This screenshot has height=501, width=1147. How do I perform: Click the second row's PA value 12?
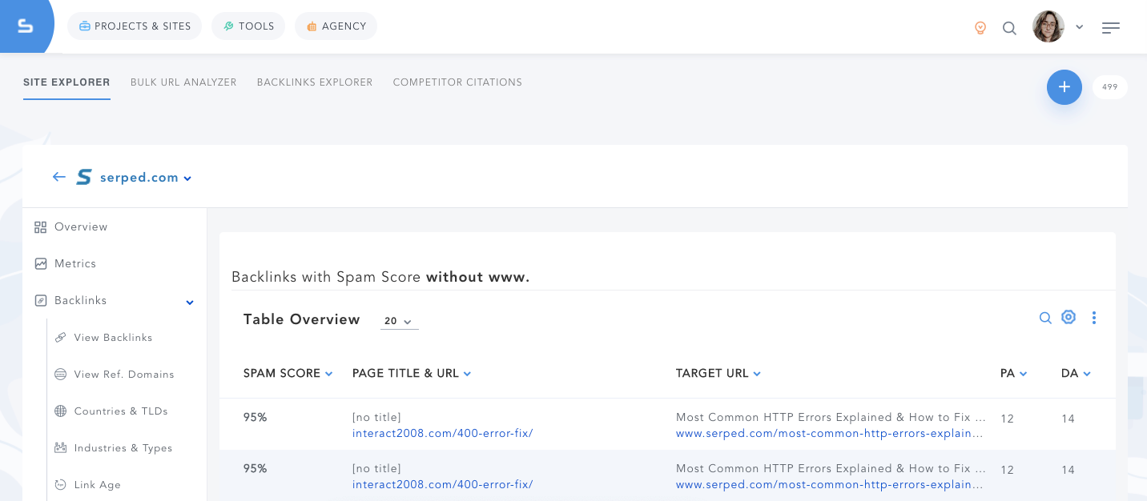point(1008,470)
